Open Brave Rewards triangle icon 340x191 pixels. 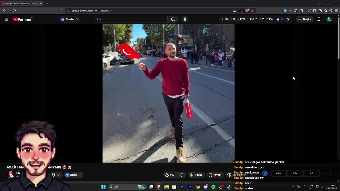pyautogui.click(x=253, y=11)
